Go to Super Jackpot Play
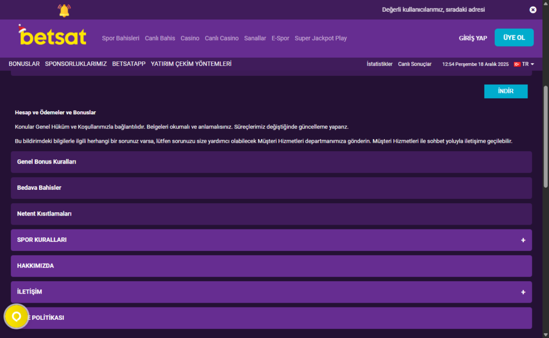The image size is (549, 338). click(321, 39)
